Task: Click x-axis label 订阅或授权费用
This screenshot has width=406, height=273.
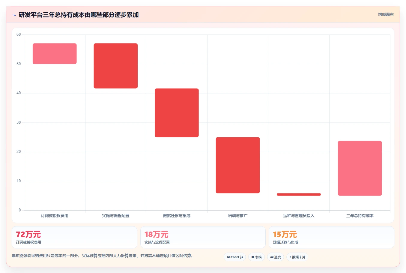Action: coord(55,216)
